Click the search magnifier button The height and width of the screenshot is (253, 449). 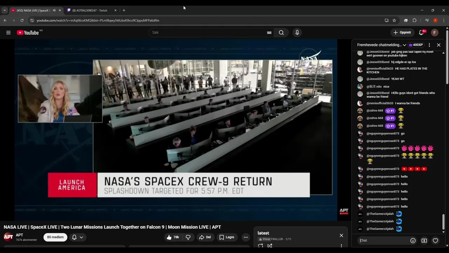point(281,33)
